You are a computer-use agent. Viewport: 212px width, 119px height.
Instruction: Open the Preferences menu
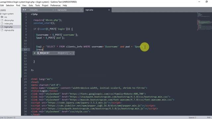pyautogui.click(x=55, y=5)
